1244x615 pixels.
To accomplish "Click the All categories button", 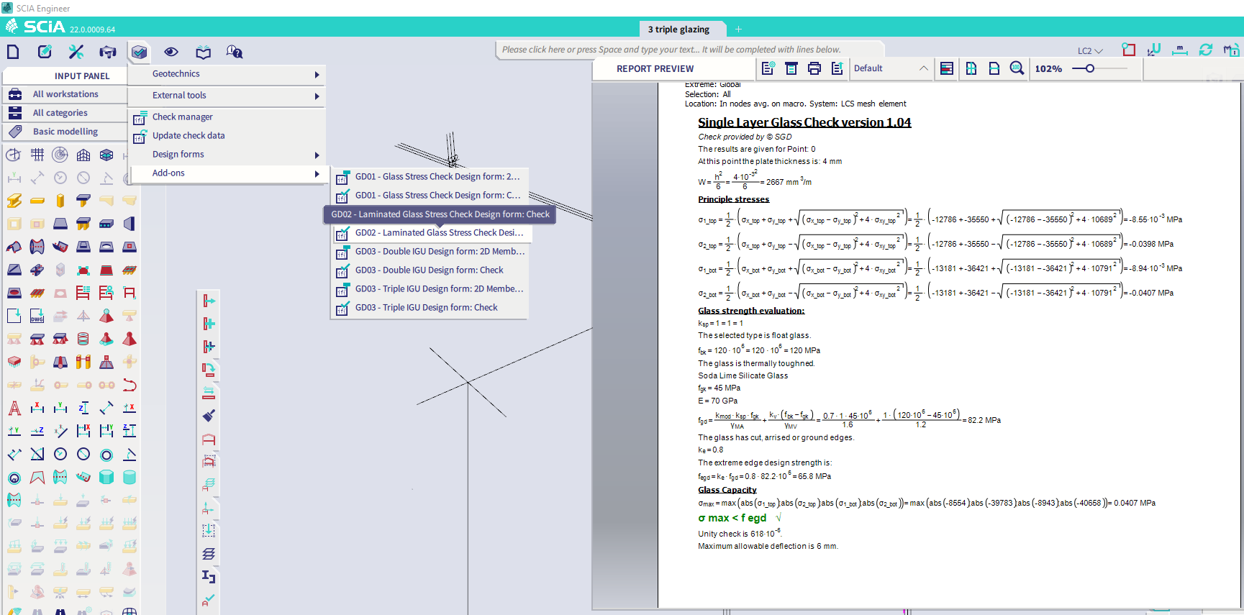I will [x=65, y=113].
